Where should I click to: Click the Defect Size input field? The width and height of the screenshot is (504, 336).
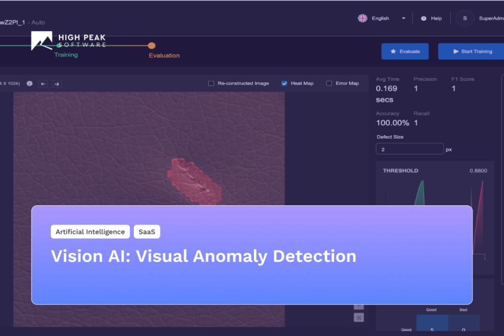(x=409, y=149)
